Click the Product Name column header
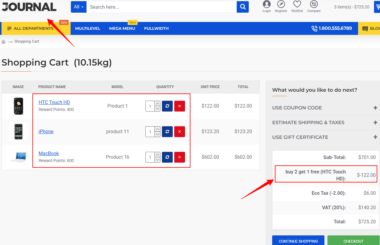This screenshot has width=380, height=245. click(52, 87)
